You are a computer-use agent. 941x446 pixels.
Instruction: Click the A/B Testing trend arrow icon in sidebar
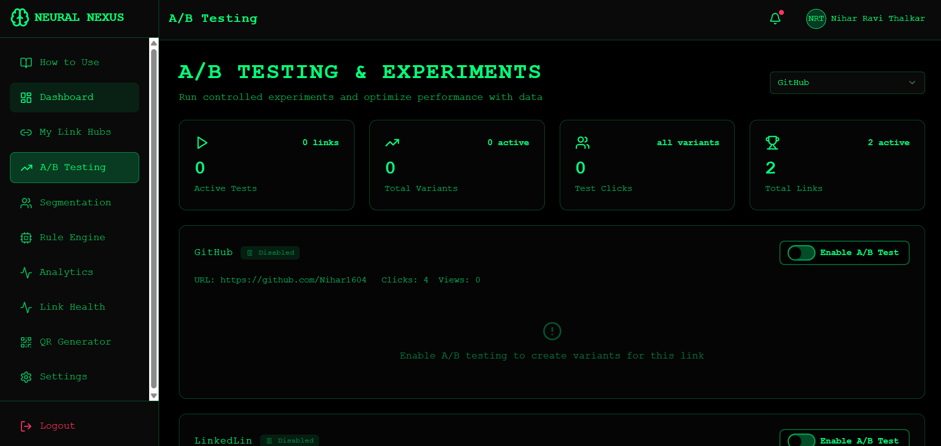(26, 168)
